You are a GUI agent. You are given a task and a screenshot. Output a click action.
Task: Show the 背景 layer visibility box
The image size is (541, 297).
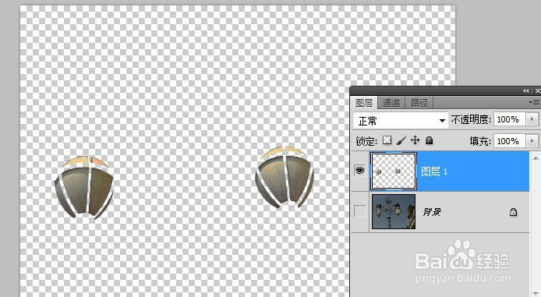(360, 211)
